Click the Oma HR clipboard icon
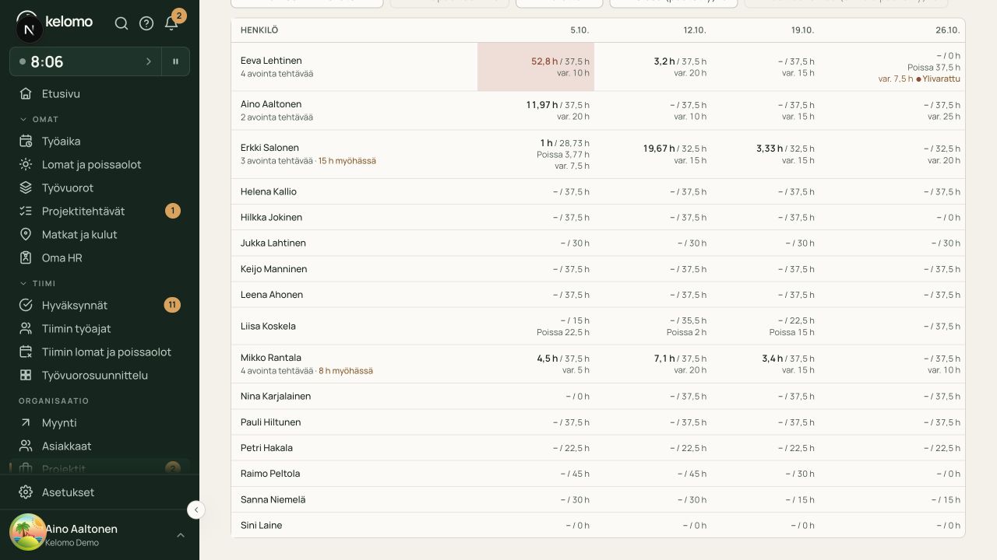Screen dimensions: 997x560 point(26,257)
